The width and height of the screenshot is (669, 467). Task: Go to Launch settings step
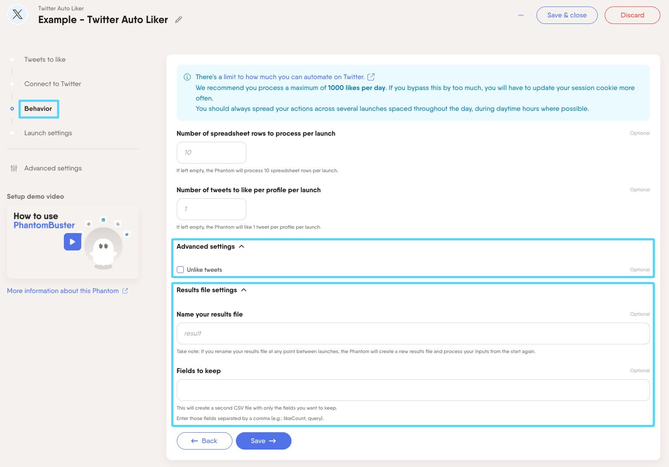(x=48, y=133)
